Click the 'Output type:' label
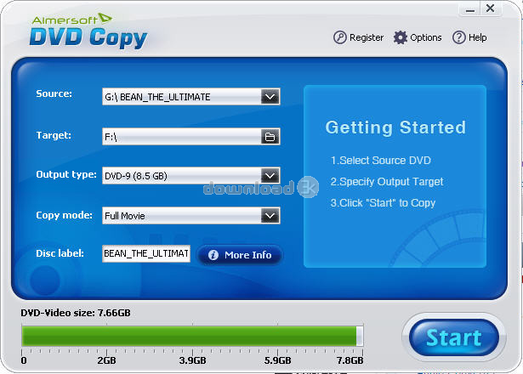The height and width of the screenshot is (374, 523). 66,174
